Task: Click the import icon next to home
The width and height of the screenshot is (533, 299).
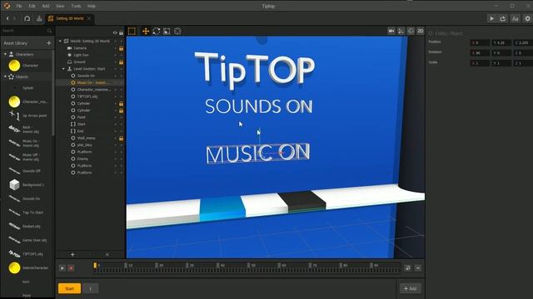Action: point(39,18)
